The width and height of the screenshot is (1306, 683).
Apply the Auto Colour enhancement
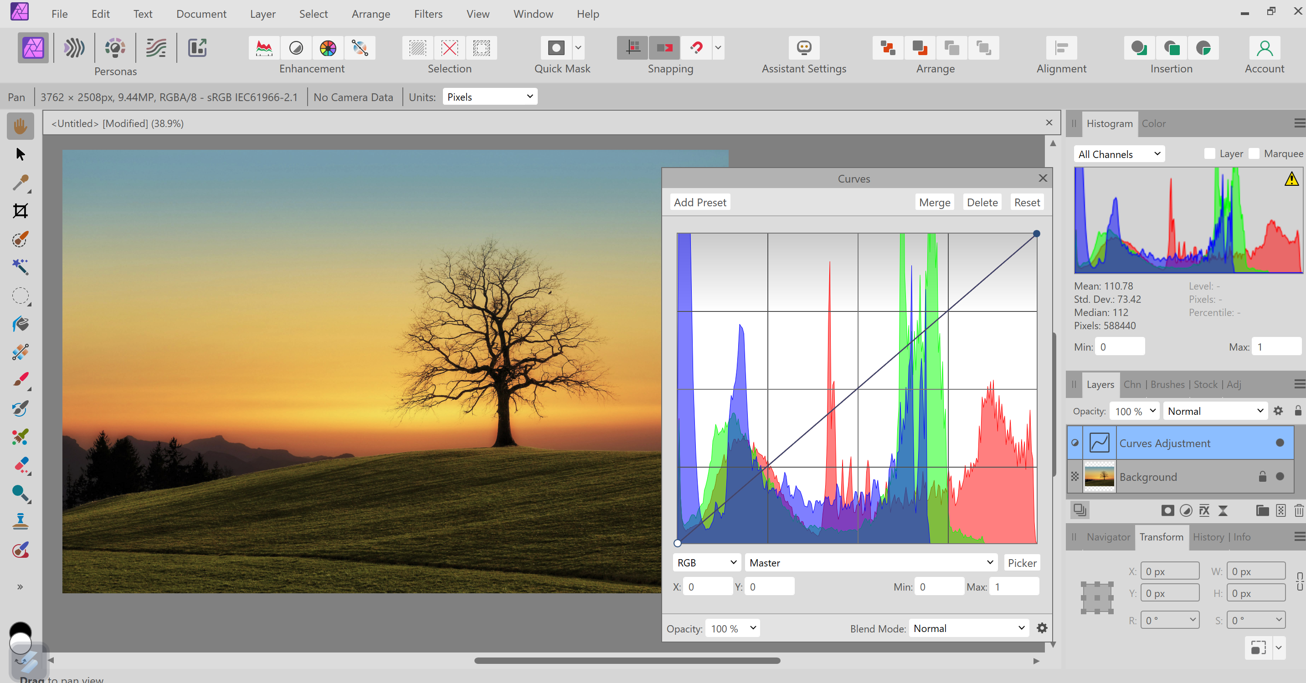click(328, 48)
